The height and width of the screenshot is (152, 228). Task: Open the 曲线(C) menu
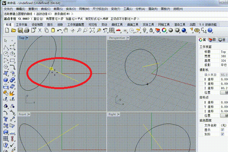pos(46,9)
